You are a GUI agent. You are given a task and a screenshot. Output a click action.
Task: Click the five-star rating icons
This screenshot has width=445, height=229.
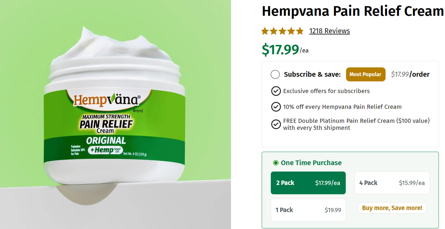click(283, 31)
